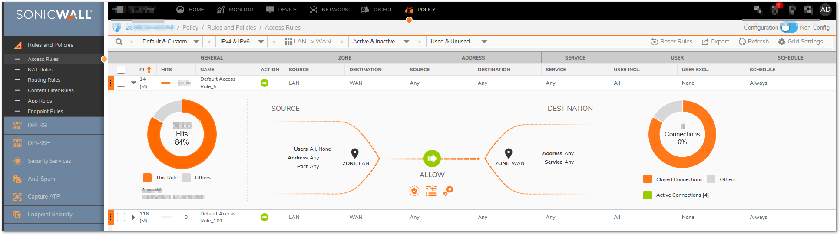Click the Closed Connections orange swatch

[648, 179]
